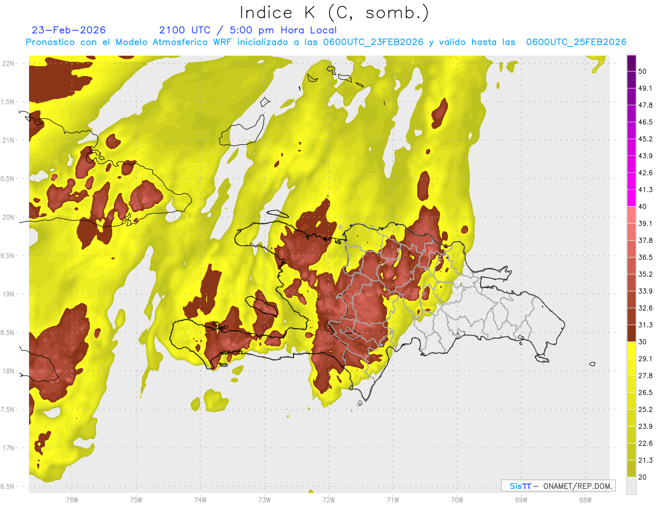The image size is (657, 507).
Task: Click the dark brown swatch between 30 and 31.3
Action: coord(631,333)
